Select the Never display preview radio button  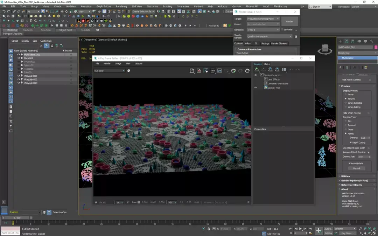pyautogui.click(x=346, y=95)
